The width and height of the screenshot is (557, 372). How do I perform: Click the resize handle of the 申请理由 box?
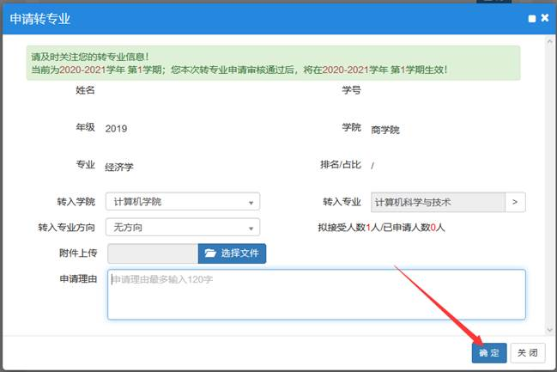point(521,315)
